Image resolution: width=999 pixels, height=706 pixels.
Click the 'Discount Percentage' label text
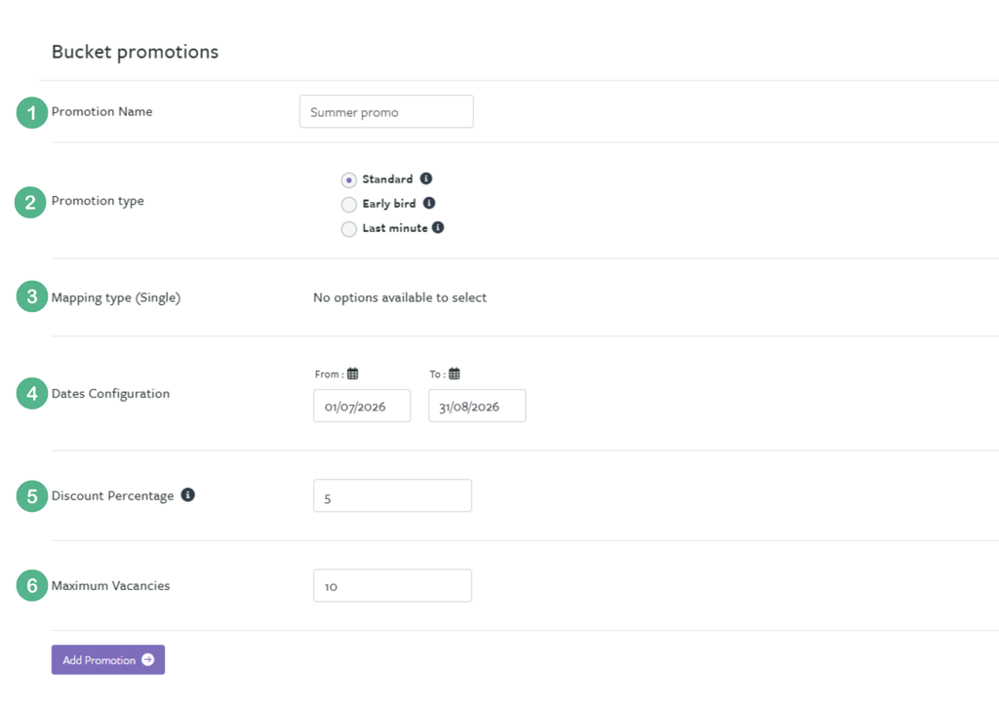(x=113, y=496)
